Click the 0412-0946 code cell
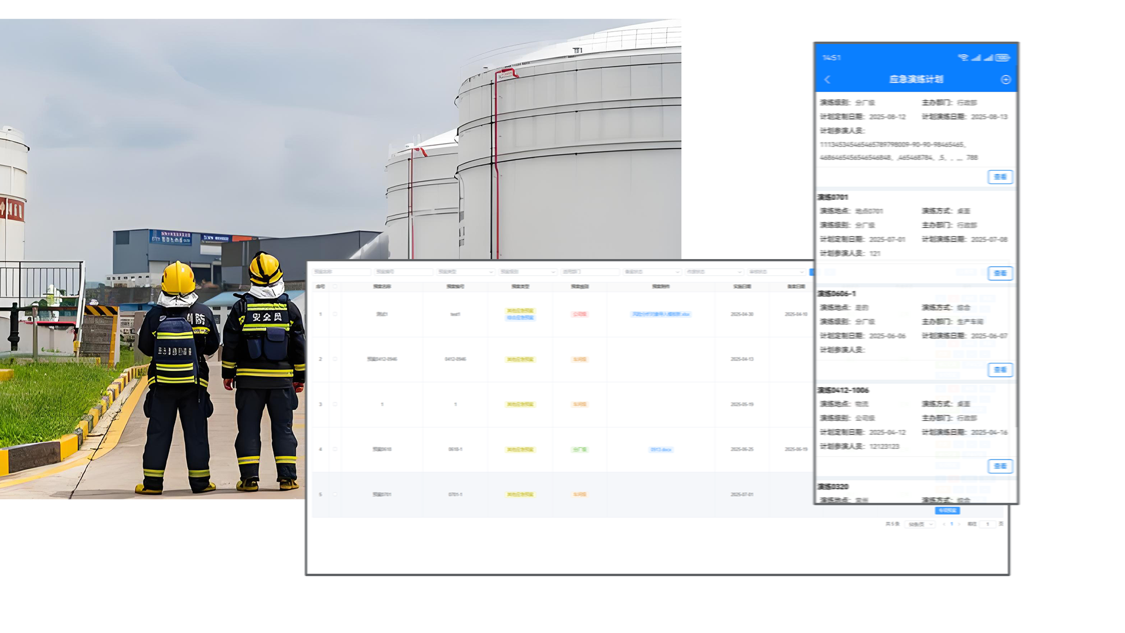The image size is (1125, 633). click(x=455, y=359)
